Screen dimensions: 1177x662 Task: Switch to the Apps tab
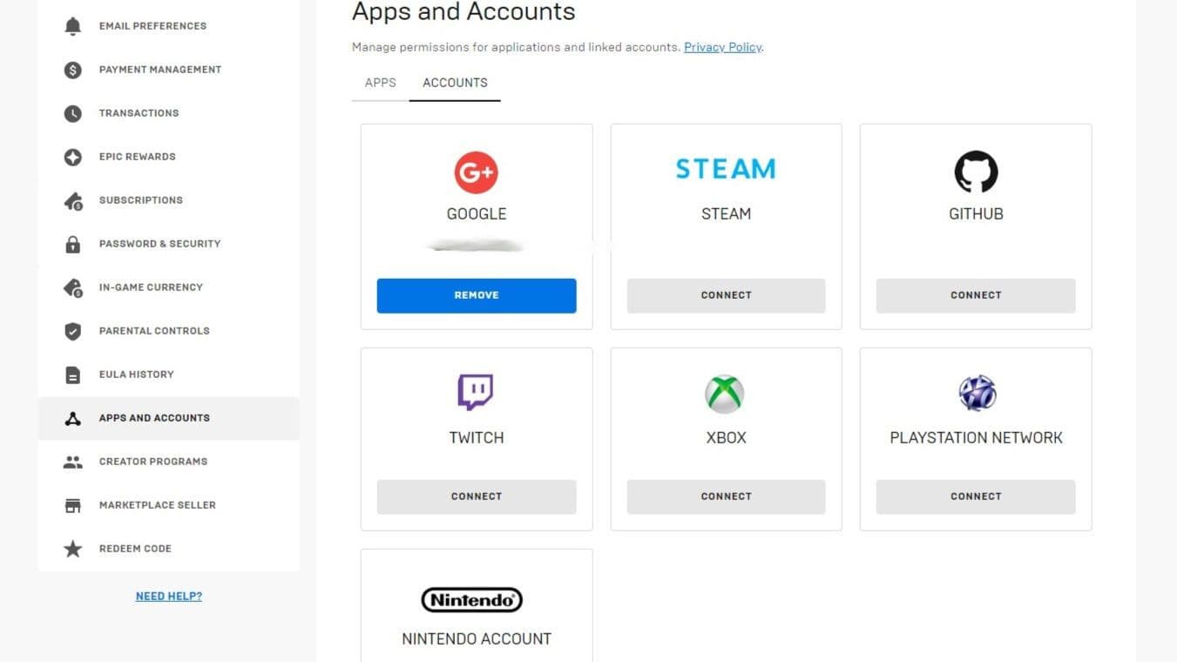click(380, 83)
